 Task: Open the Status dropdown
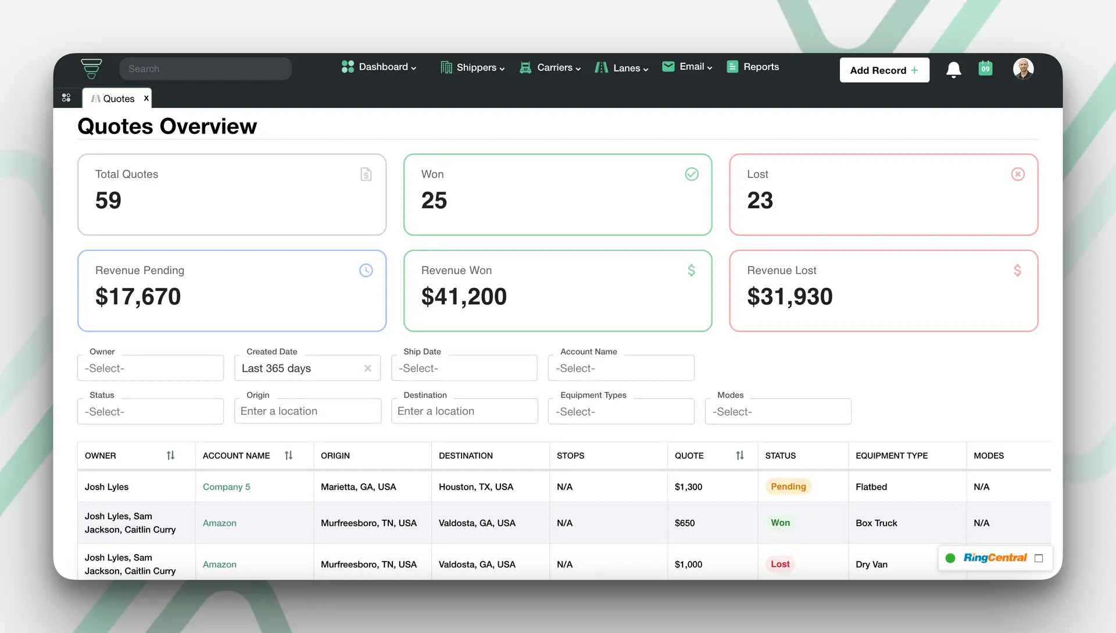pos(150,411)
